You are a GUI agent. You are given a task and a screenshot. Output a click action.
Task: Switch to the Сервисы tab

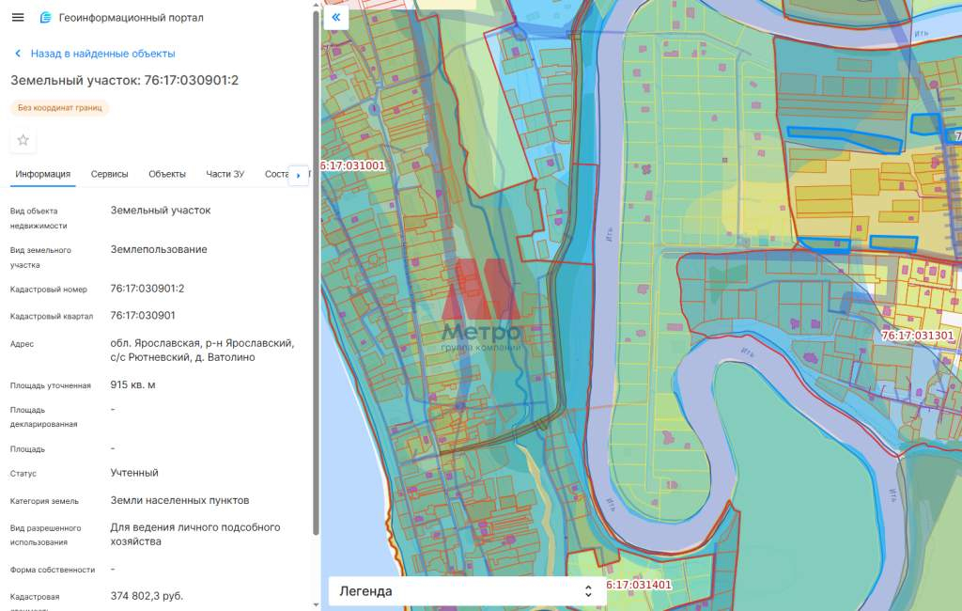[x=110, y=174]
